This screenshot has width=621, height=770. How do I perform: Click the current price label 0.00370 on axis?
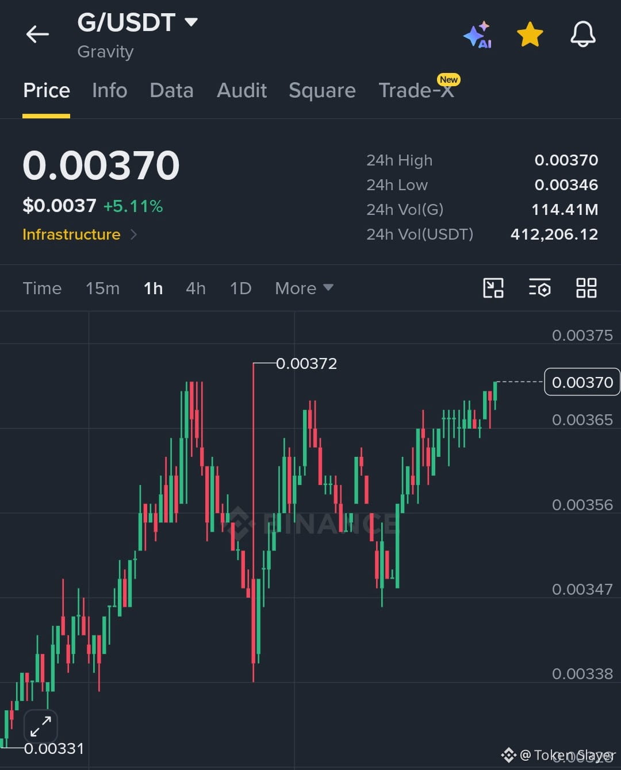point(582,382)
